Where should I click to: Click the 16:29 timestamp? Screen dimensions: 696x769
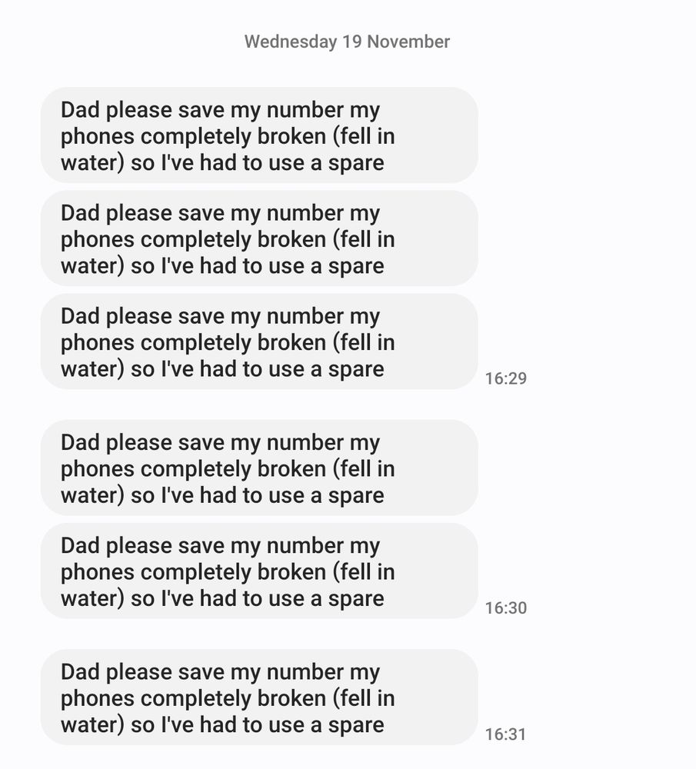pos(505,378)
